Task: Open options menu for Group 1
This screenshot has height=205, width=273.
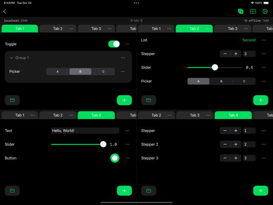Action: (x=123, y=58)
